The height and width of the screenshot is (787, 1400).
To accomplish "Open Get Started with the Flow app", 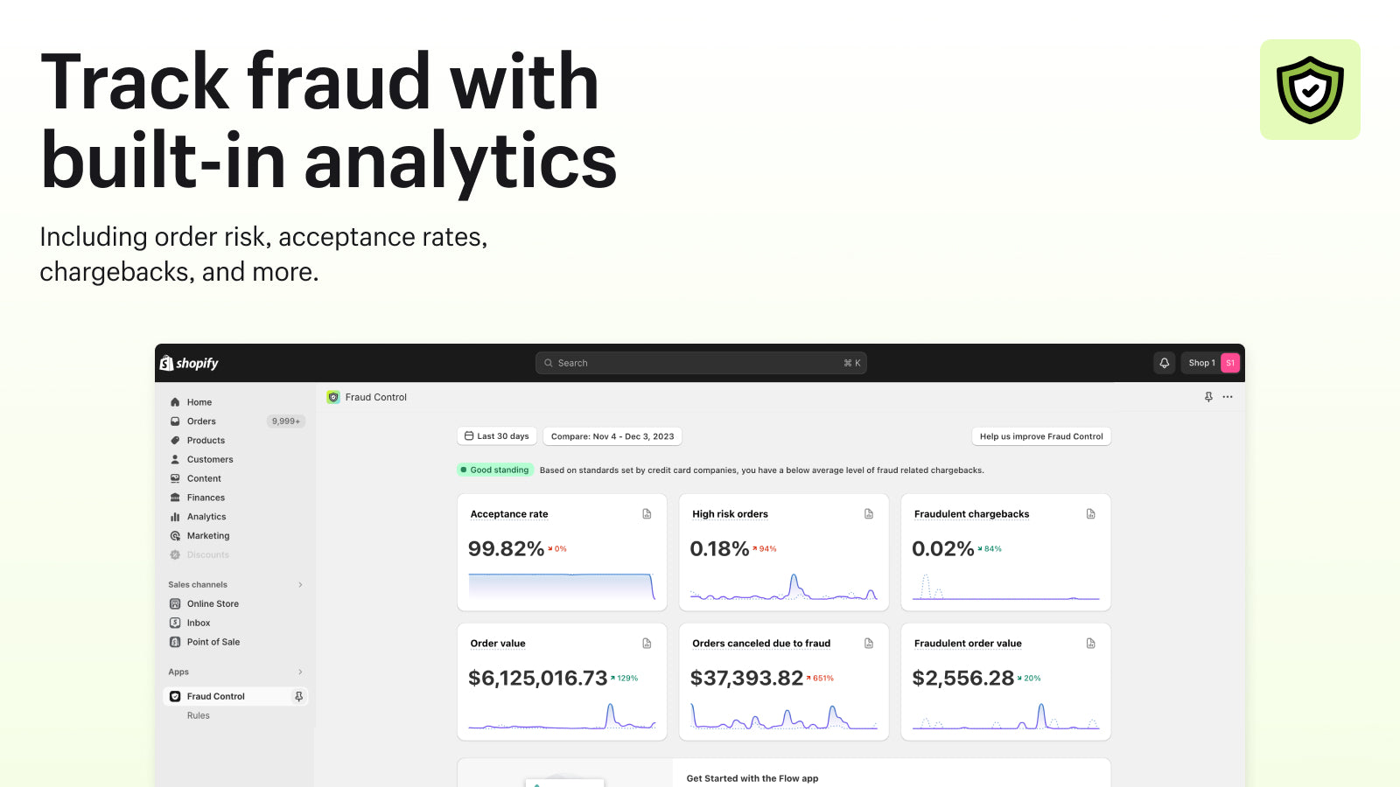I will tap(752, 777).
